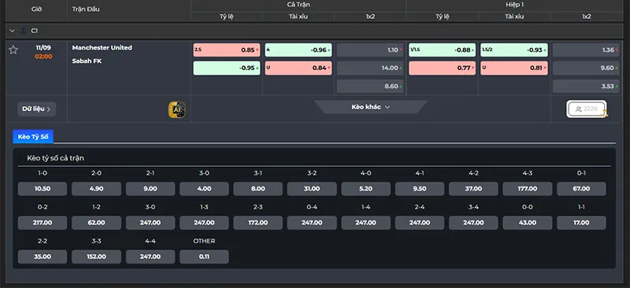Bet on score 0-1 at 67.00
Screen dimensions: 630x288
click(x=581, y=189)
